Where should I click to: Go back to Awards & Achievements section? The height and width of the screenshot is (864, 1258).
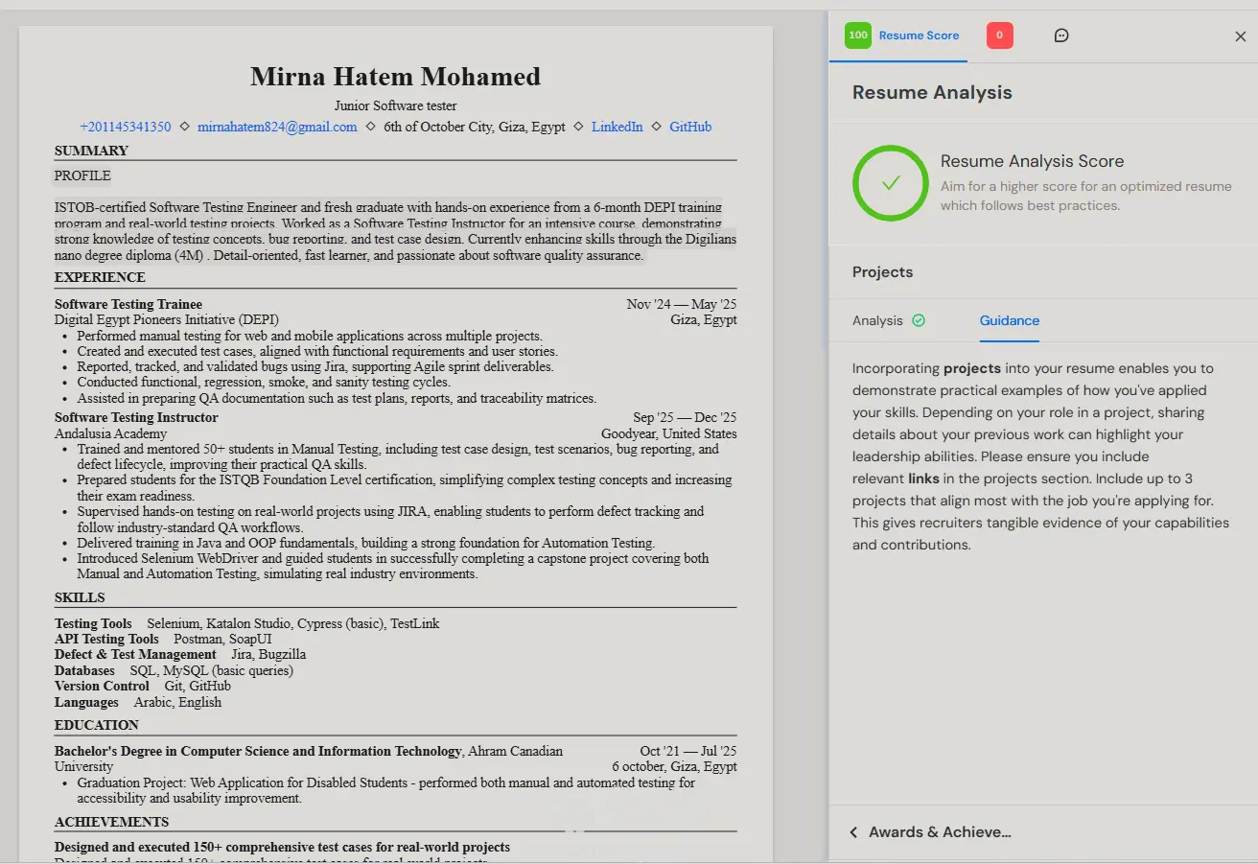930,832
